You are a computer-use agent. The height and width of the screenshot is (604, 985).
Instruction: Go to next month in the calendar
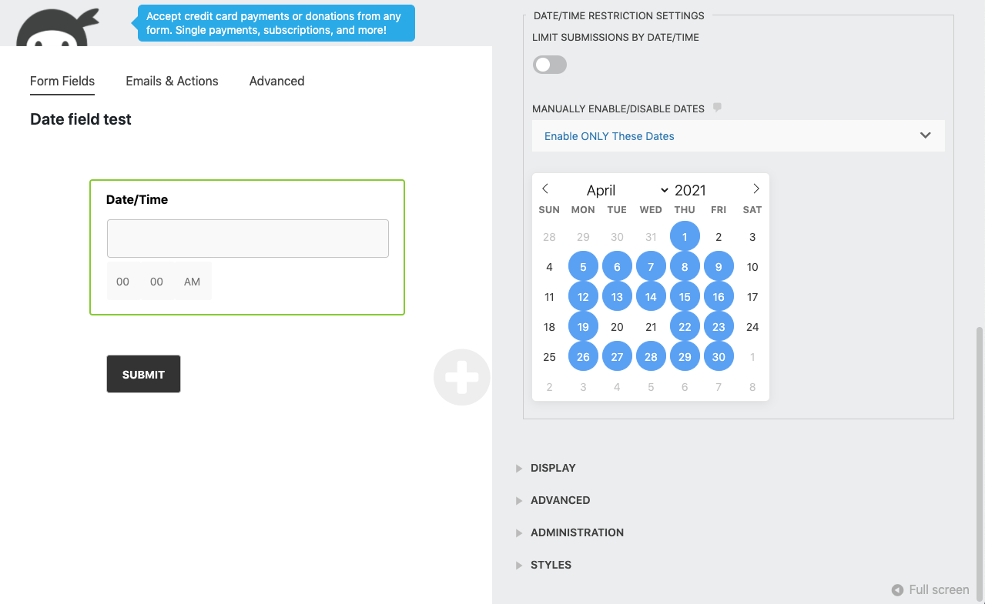click(756, 189)
